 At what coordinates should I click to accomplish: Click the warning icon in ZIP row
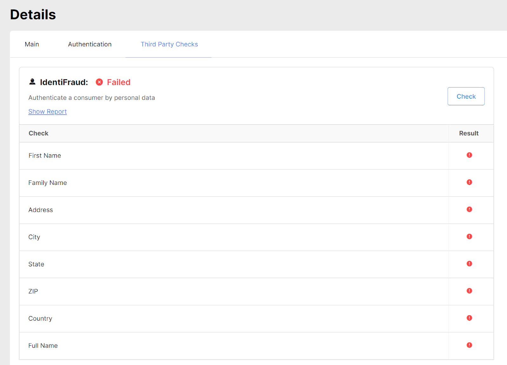469,291
